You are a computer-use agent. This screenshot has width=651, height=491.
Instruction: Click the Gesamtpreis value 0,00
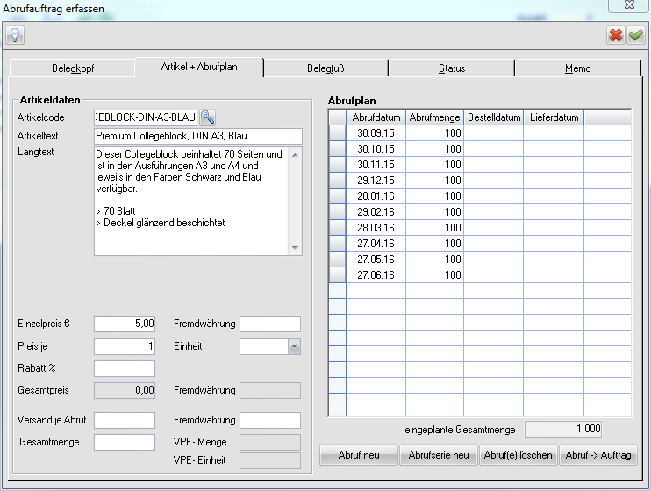125,390
